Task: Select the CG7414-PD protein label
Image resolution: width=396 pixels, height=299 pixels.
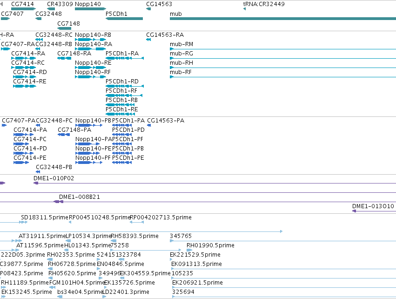Action: coord(30,149)
